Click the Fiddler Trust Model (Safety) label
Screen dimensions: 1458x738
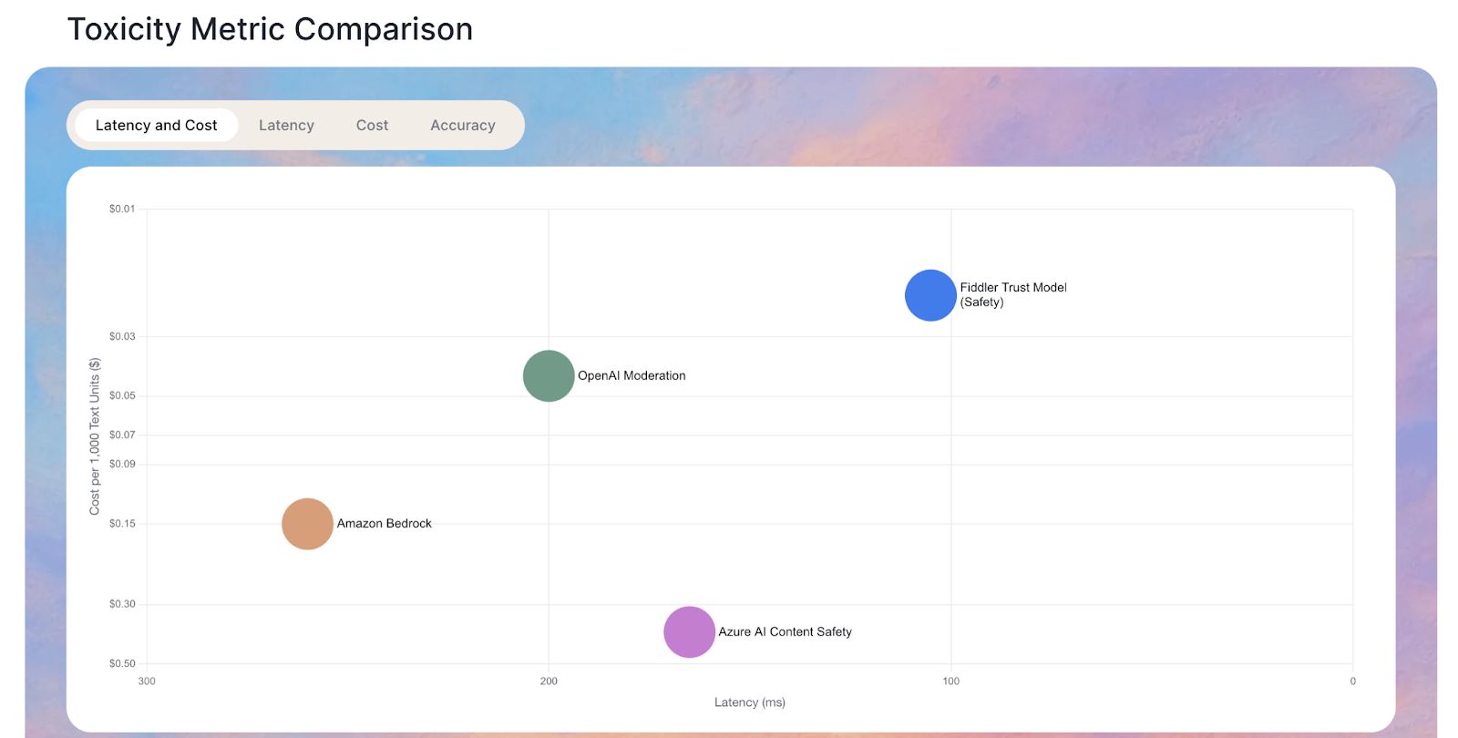coord(1013,294)
